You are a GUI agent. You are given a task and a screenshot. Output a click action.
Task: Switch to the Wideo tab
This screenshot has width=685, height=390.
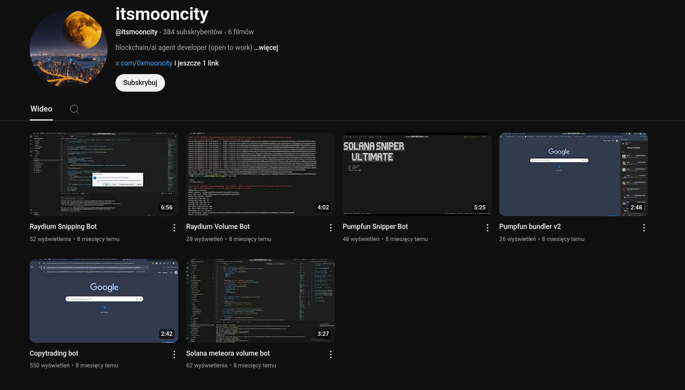[x=41, y=109]
